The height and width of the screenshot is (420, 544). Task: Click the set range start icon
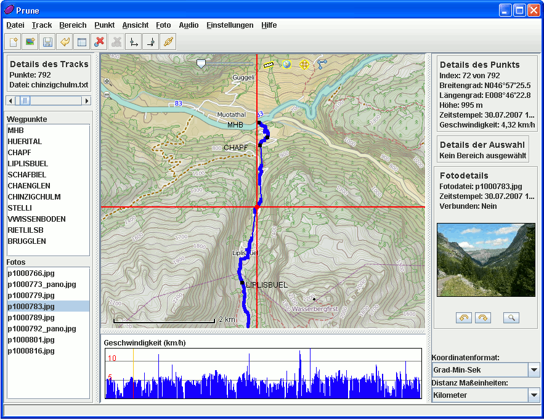[133, 42]
